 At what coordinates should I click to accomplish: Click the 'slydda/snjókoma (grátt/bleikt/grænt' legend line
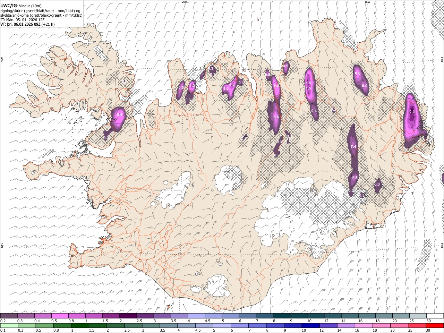point(41,15)
